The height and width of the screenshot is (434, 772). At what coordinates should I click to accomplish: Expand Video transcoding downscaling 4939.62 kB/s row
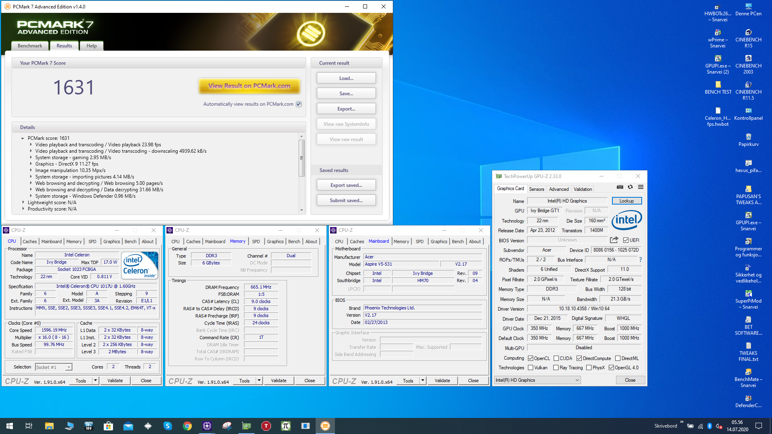[x=31, y=151]
